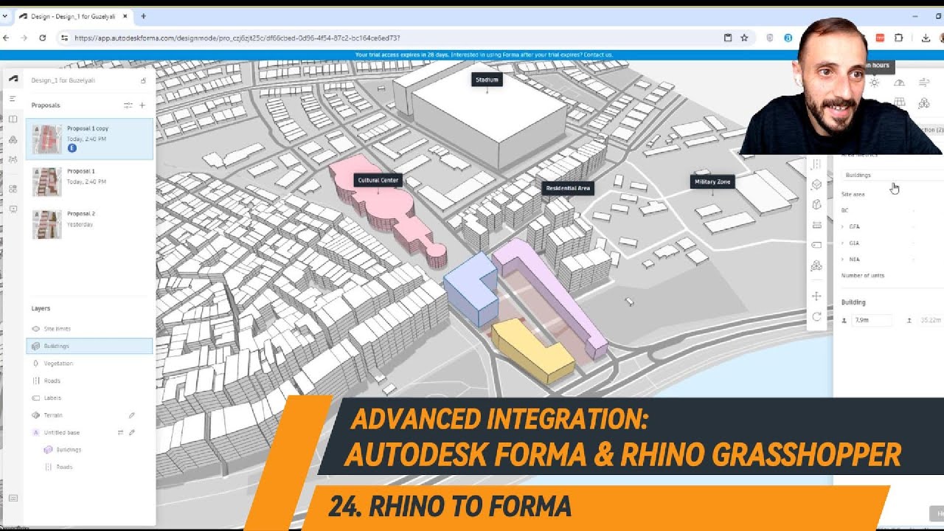Select Proposal 2 from yesterday
944x531 pixels.
(89, 224)
